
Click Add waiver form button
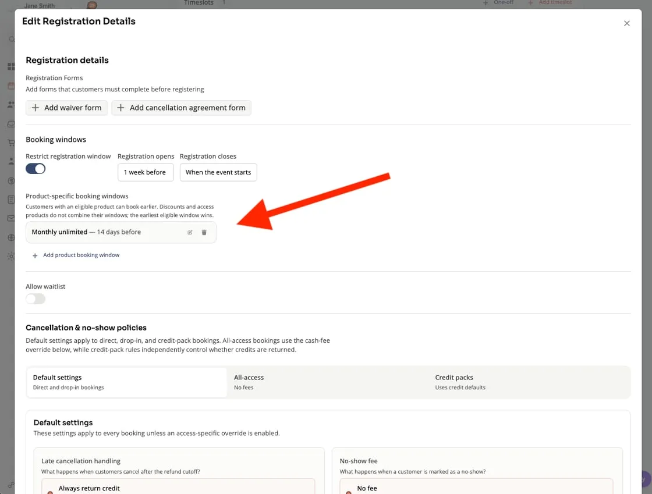pyautogui.click(x=66, y=108)
